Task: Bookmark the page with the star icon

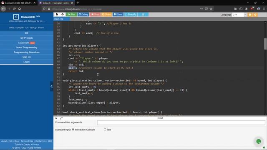Action: (211, 9)
